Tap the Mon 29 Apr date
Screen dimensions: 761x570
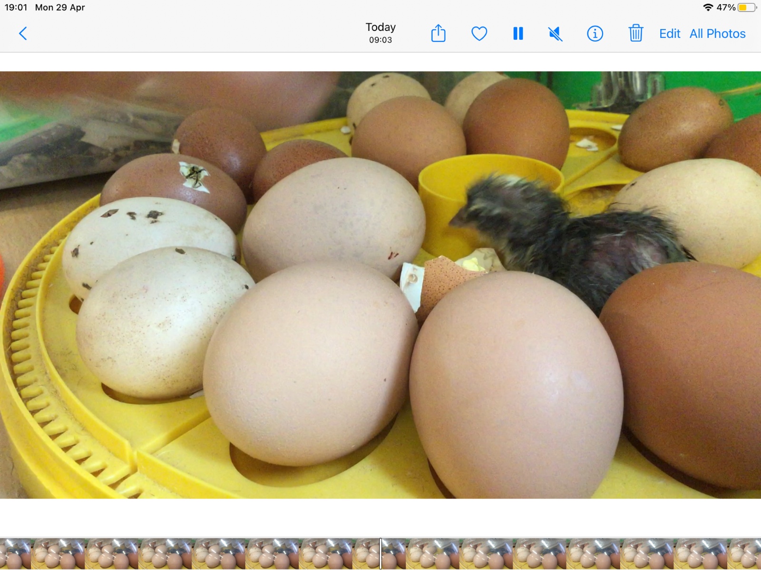[60, 7]
